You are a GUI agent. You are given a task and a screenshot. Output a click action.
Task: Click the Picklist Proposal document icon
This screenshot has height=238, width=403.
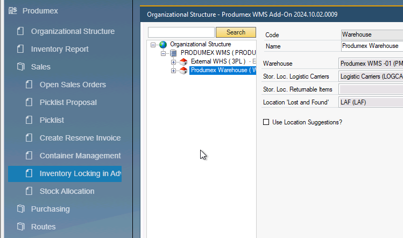[x=29, y=102]
